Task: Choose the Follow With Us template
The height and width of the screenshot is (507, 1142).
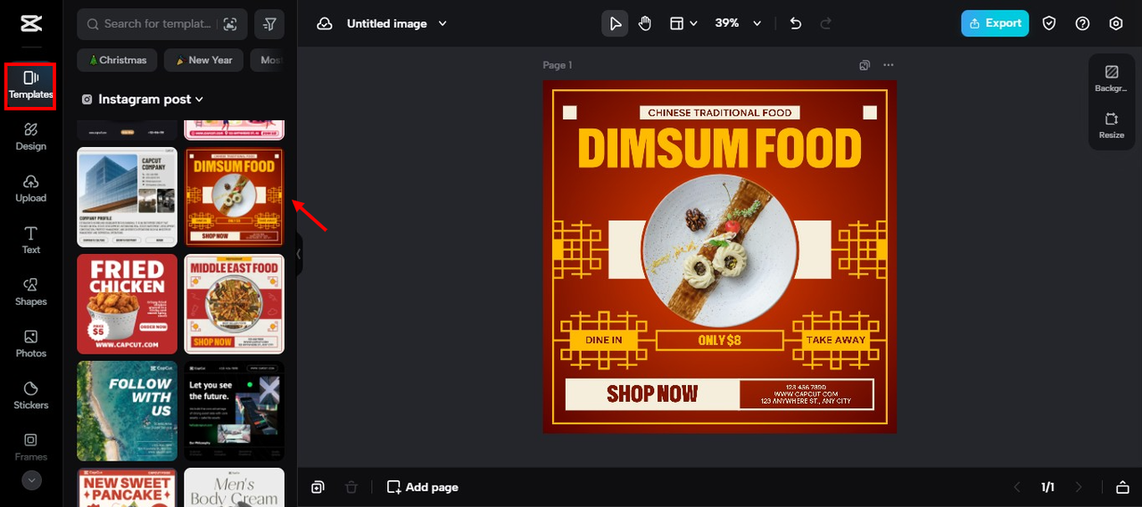Action: tap(127, 411)
